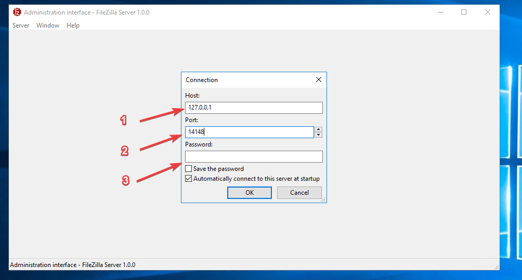The width and height of the screenshot is (522, 280).
Task: Open the Help menu
Action: tap(73, 25)
